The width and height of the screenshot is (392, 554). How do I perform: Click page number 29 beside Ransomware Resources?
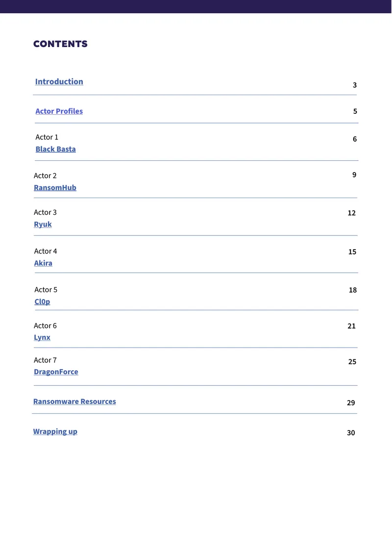(x=351, y=403)
